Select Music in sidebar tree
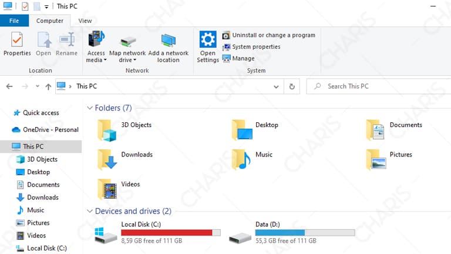 tap(30, 210)
